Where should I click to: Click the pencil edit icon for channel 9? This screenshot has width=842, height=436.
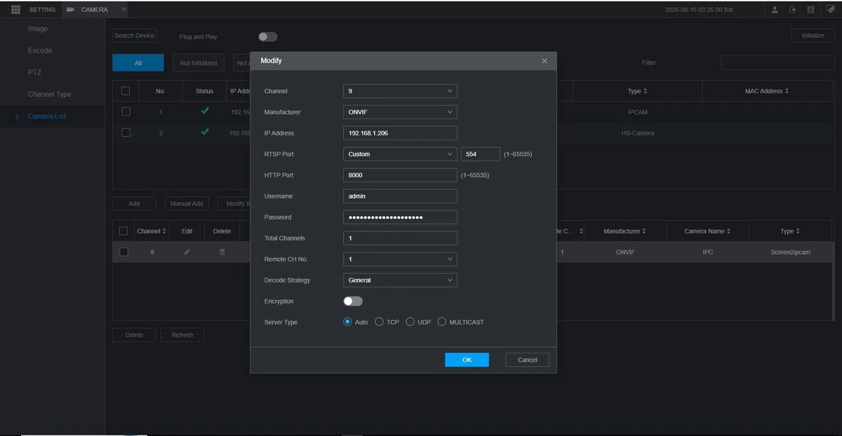pos(187,252)
